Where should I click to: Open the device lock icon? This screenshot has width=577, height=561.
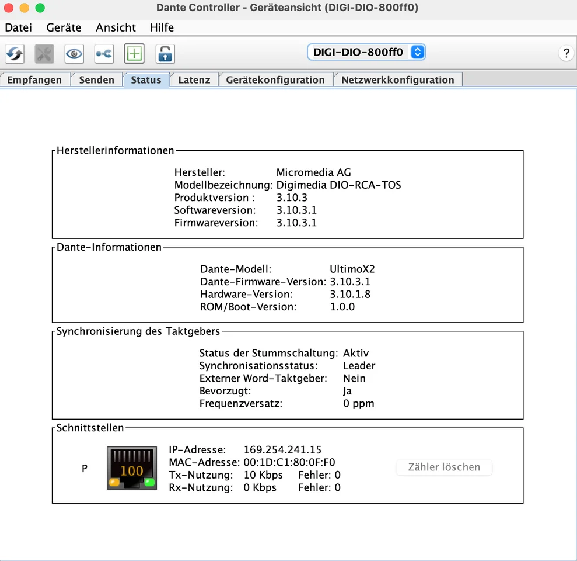pyautogui.click(x=165, y=54)
